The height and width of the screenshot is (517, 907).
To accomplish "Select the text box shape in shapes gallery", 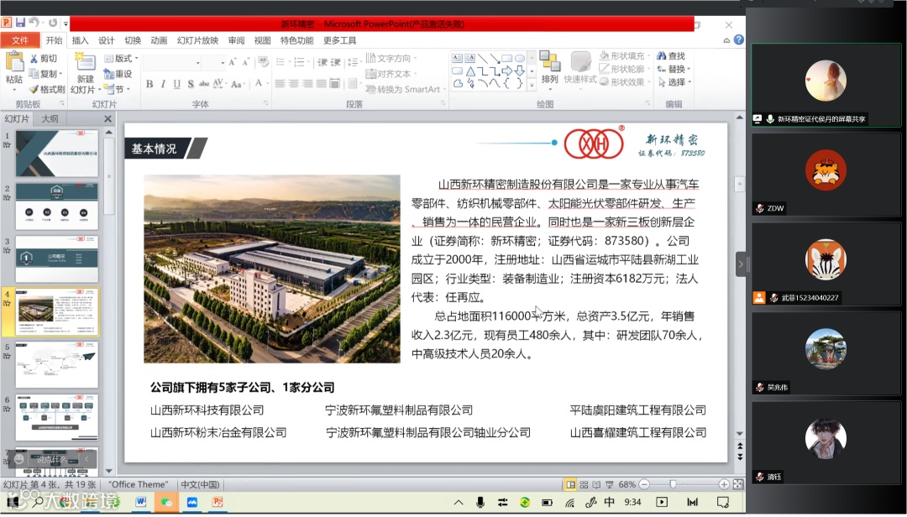I will (x=457, y=59).
